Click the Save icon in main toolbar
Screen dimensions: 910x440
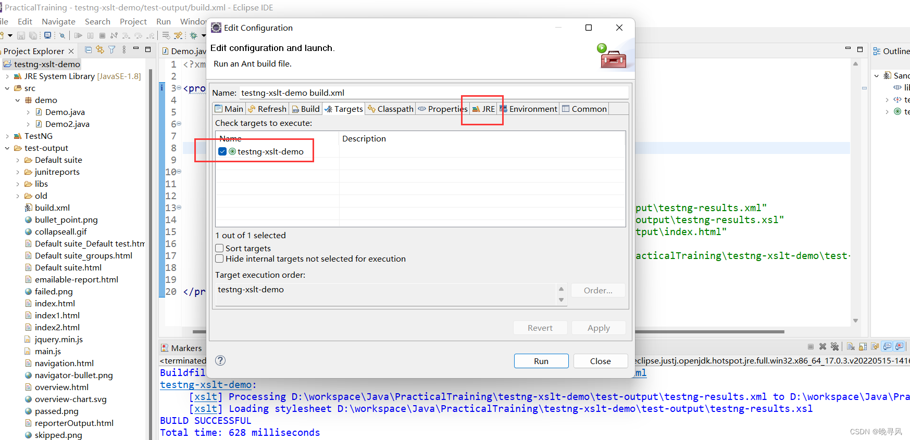21,35
